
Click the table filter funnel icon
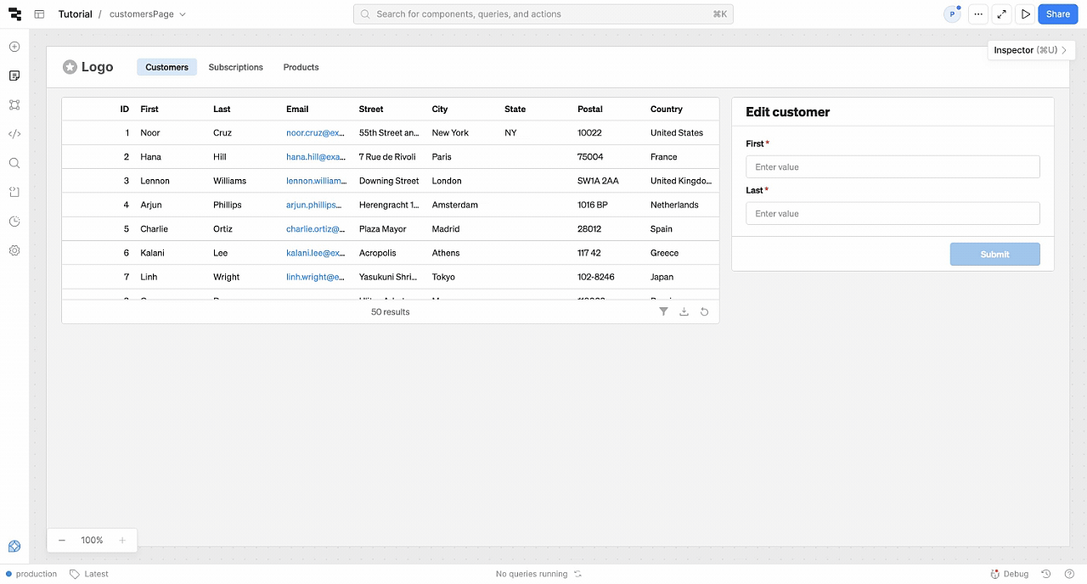[x=663, y=312]
